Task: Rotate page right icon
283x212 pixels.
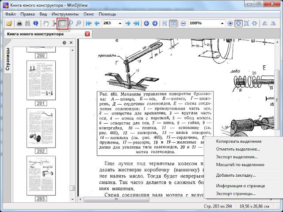Action: tap(273, 23)
